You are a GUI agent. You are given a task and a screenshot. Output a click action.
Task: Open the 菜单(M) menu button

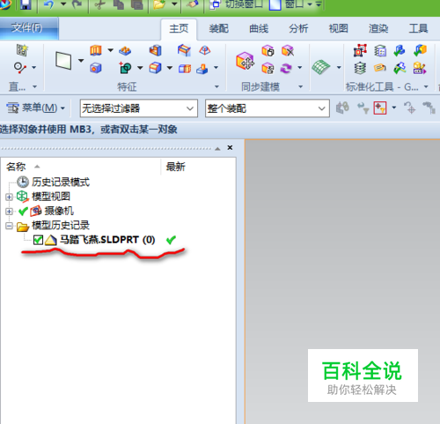click(x=35, y=108)
